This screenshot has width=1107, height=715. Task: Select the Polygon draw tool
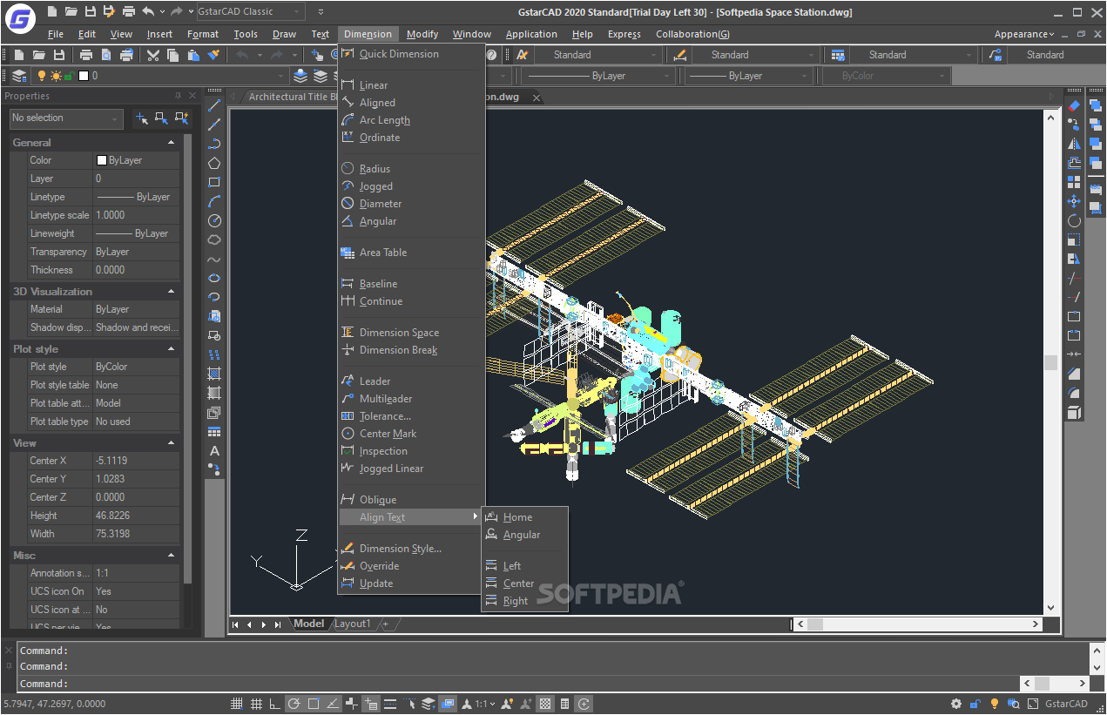[x=214, y=163]
